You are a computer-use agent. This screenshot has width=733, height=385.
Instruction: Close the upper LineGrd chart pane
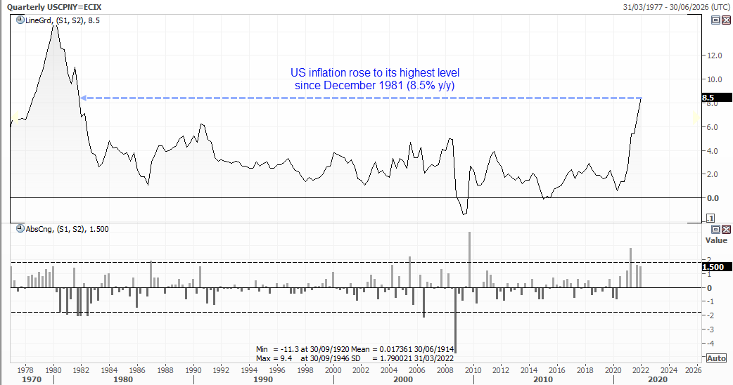pyautogui.click(x=725, y=21)
